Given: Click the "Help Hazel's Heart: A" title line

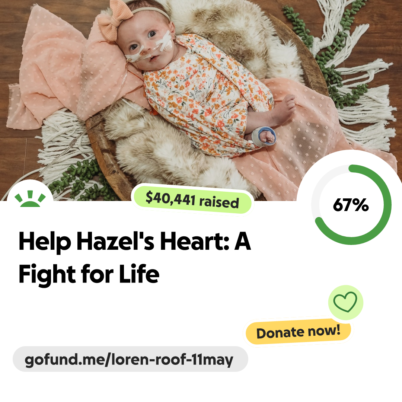Looking at the screenshot, I should pyautogui.click(x=135, y=242).
